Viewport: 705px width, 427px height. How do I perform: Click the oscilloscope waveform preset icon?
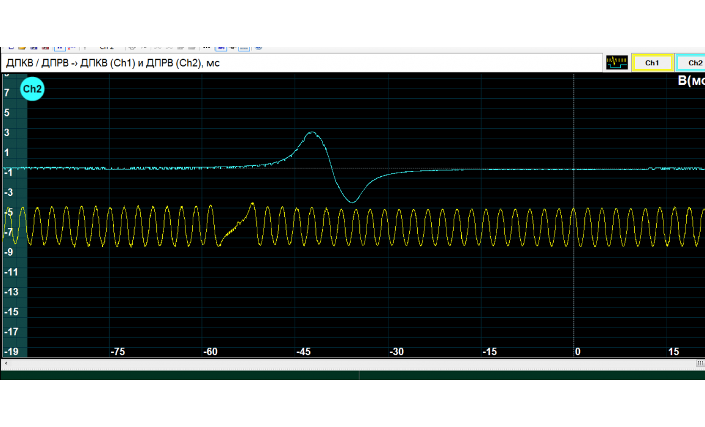coord(617,63)
